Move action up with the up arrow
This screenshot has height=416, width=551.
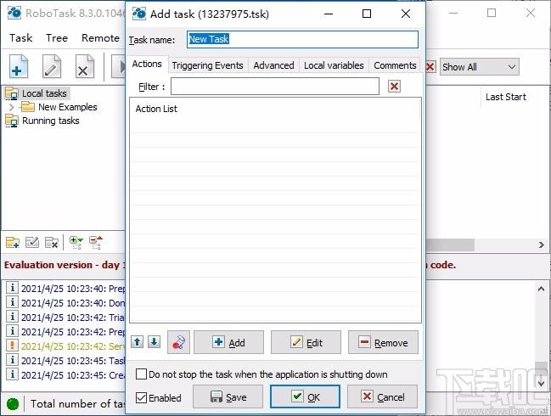click(137, 342)
